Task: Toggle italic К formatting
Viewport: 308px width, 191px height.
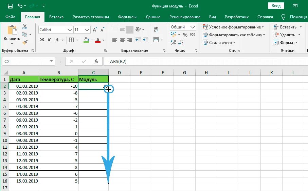Action: click(49, 40)
